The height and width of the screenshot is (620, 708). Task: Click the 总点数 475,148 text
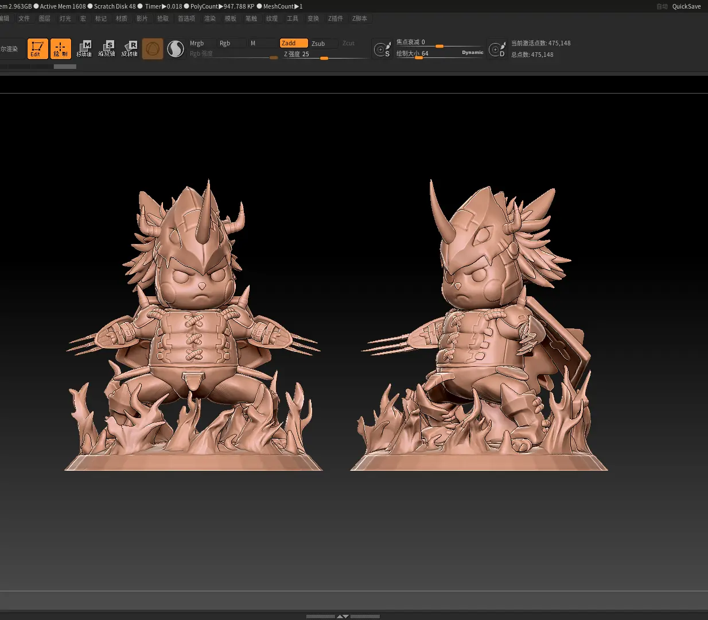pyautogui.click(x=532, y=55)
